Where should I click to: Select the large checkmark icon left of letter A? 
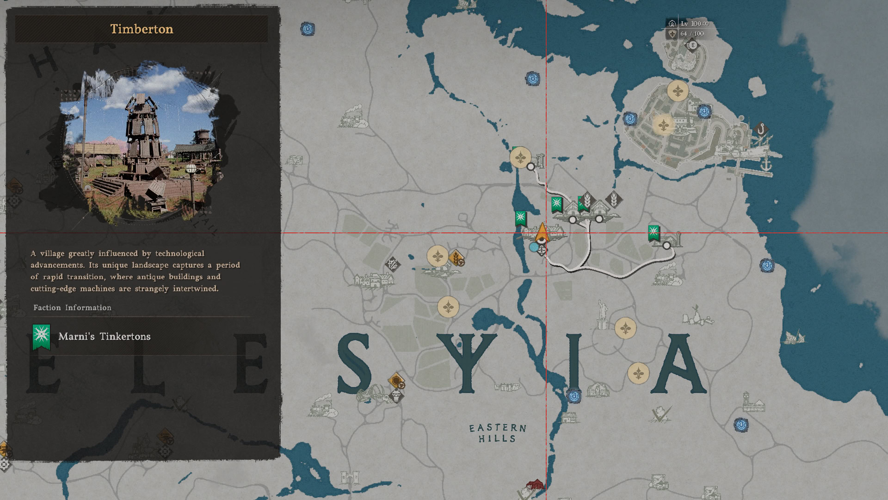click(661, 414)
